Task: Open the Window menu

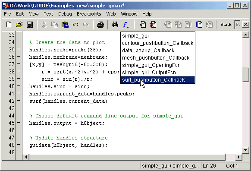Action: pyautogui.click(x=129, y=14)
